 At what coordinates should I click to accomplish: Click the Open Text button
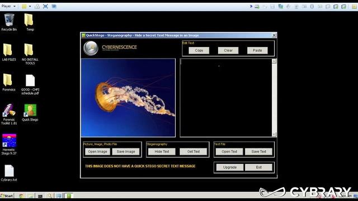pyautogui.click(x=229, y=152)
